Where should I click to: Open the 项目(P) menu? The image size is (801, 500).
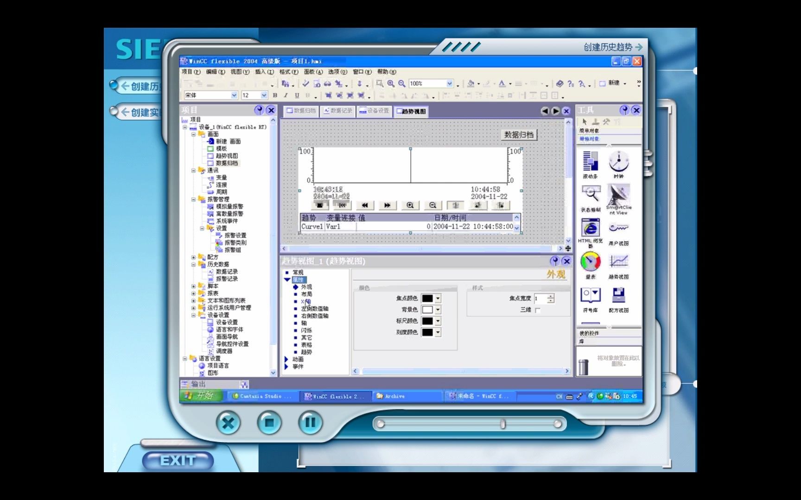(x=191, y=72)
